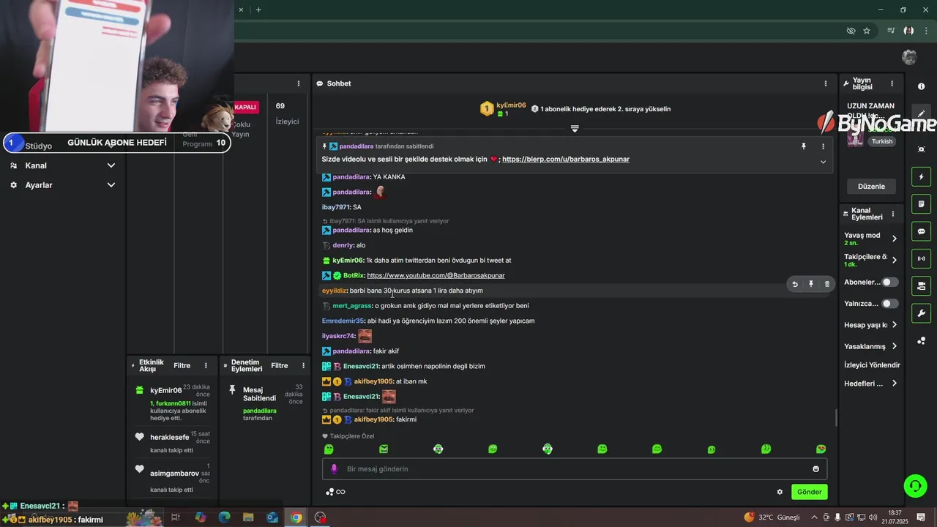This screenshot has width=937, height=527.
Task: Open the info icon in right sidebar
Action: click(921, 86)
